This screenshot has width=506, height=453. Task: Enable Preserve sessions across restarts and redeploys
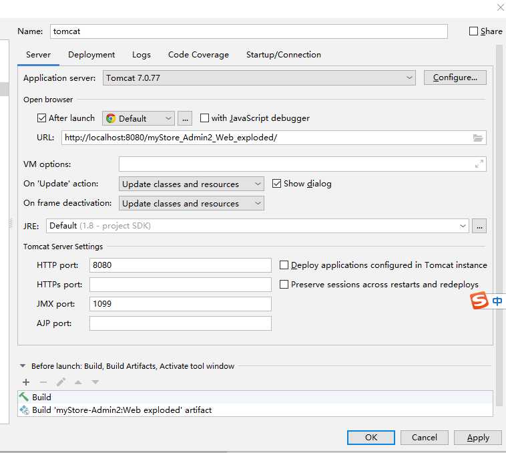[x=284, y=285]
